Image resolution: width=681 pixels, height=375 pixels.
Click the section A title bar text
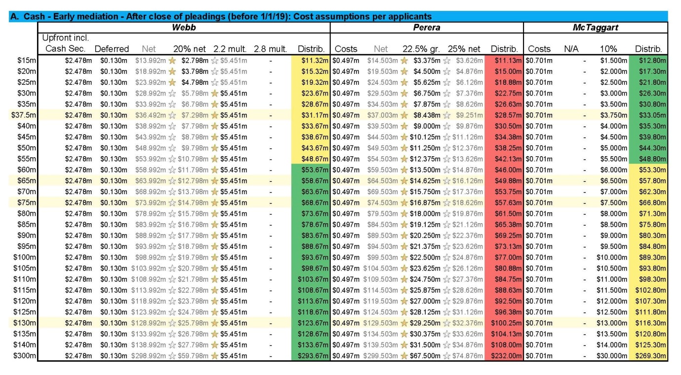pyautogui.click(x=221, y=17)
